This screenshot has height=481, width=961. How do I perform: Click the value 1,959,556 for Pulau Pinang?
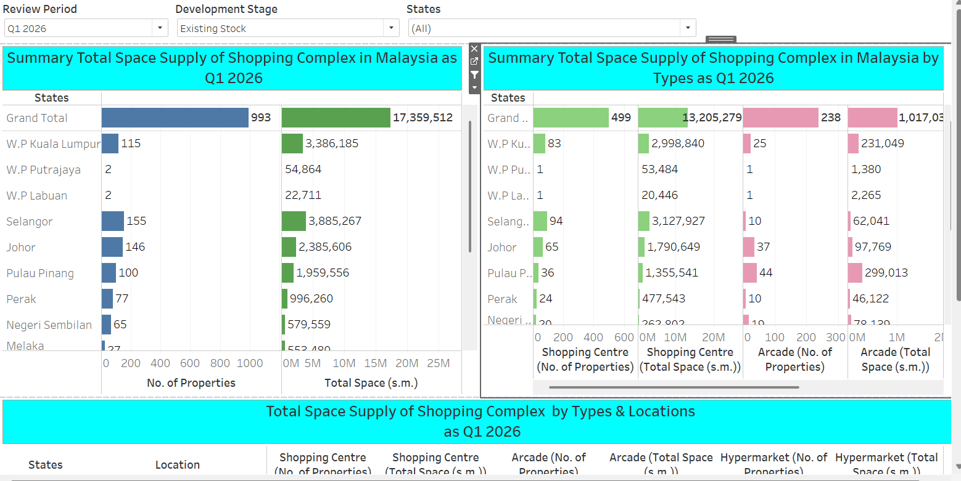[323, 273]
